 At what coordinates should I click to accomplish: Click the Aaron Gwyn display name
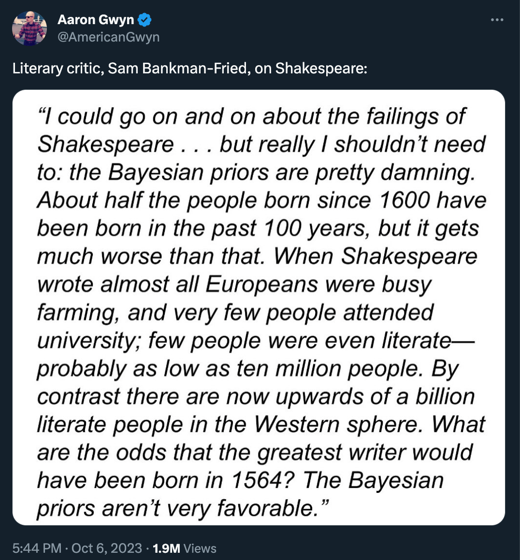[x=96, y=20]
